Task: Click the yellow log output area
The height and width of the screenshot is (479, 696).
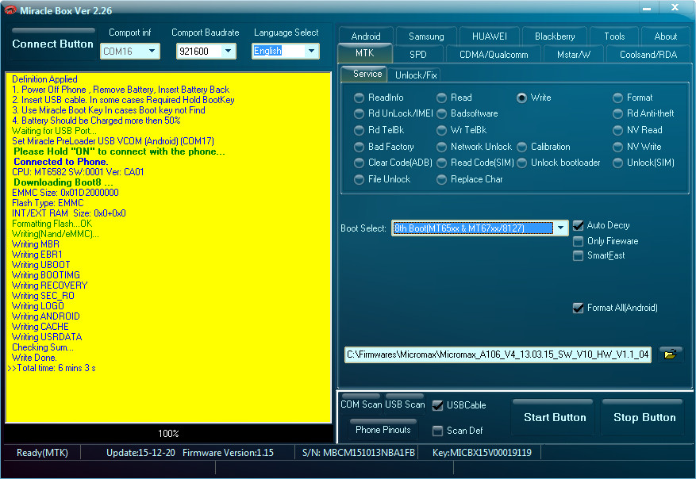Action: 168,247
